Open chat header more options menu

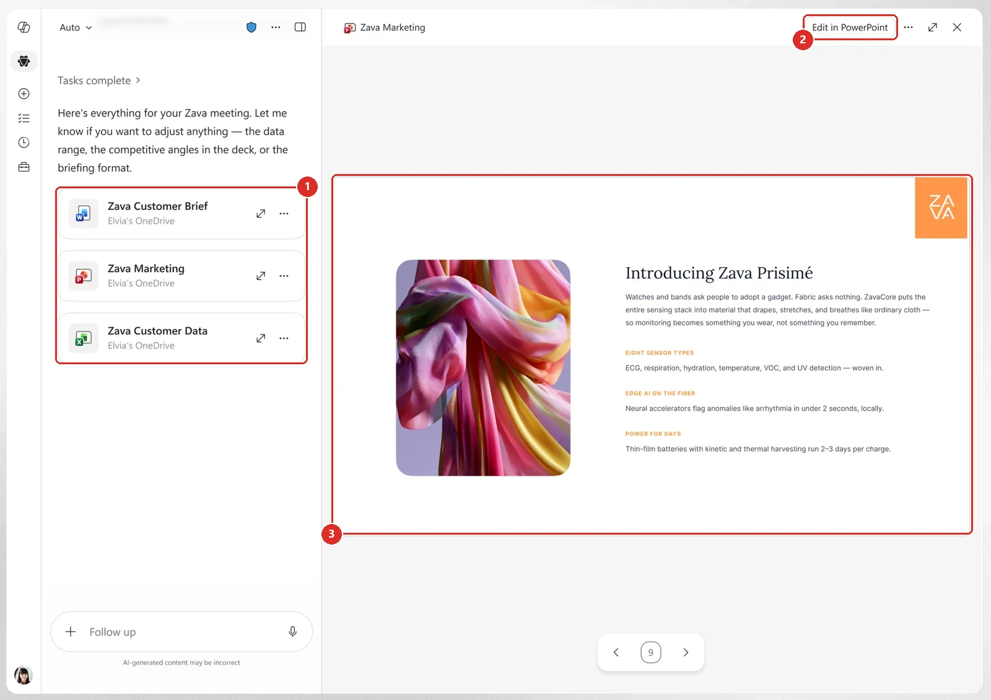pyautogui.click(x=276, y=27)
